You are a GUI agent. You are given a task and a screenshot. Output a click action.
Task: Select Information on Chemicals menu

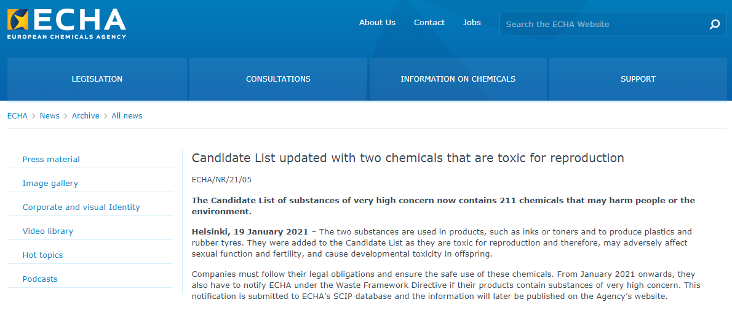click(458, 79)
